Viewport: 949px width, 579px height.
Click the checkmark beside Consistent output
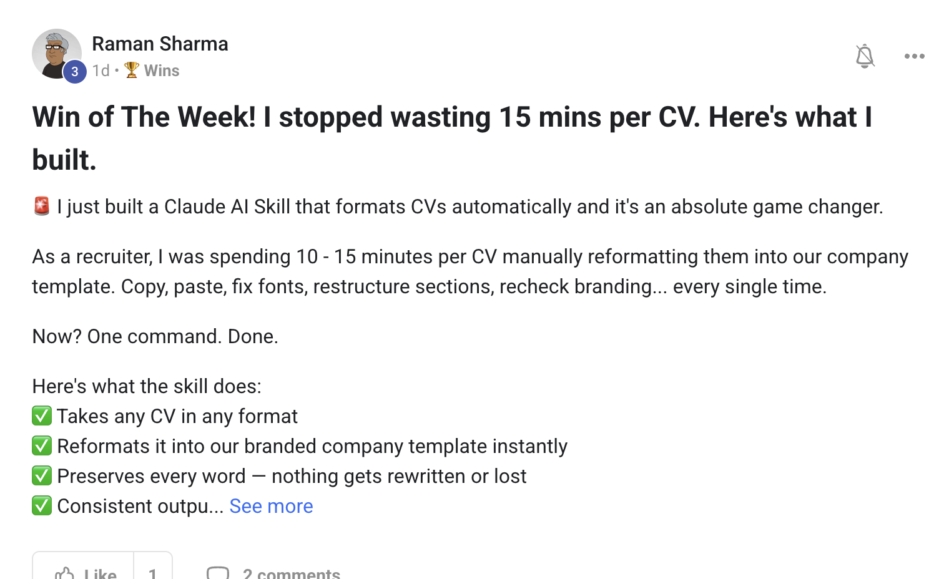click(42, 505)
